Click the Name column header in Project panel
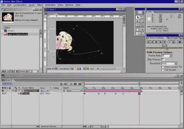This screenshot has height=129, width=184. pos(7,27)
